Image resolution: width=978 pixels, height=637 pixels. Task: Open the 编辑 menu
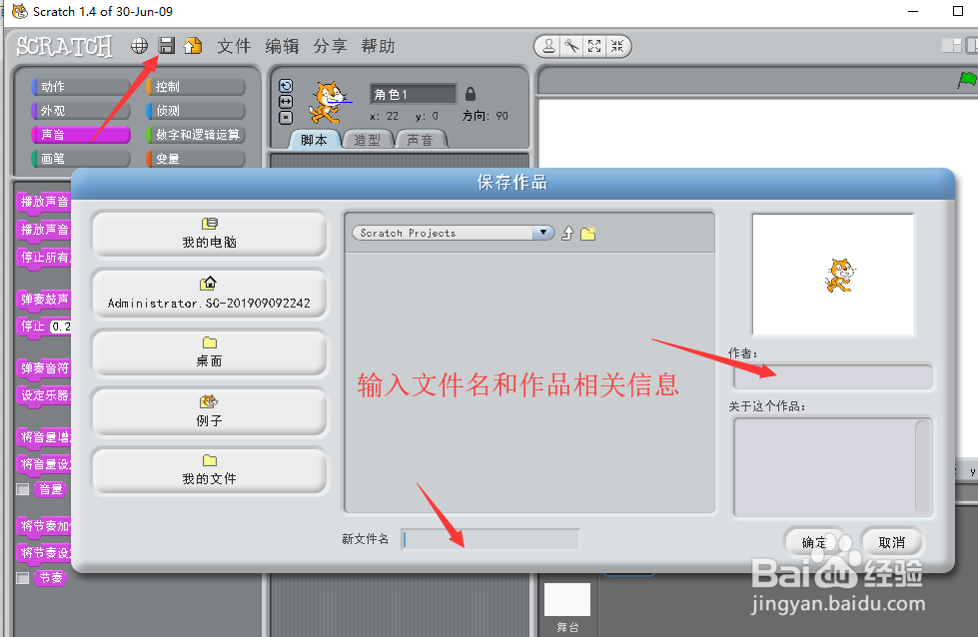point(282,46)
